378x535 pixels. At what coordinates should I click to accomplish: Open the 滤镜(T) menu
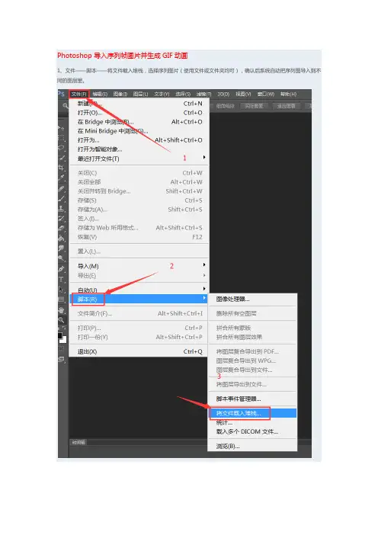point(203,95)
